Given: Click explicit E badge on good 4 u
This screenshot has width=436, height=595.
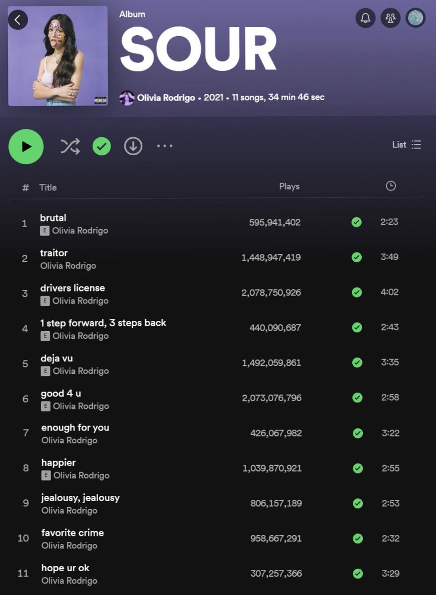Looking at the screenshot, I should tap(46, 406).
